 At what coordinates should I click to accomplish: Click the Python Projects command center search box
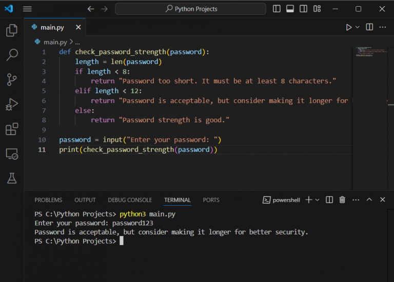coord(191,9)
